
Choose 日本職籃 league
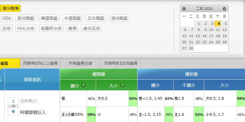coord(96,18)
